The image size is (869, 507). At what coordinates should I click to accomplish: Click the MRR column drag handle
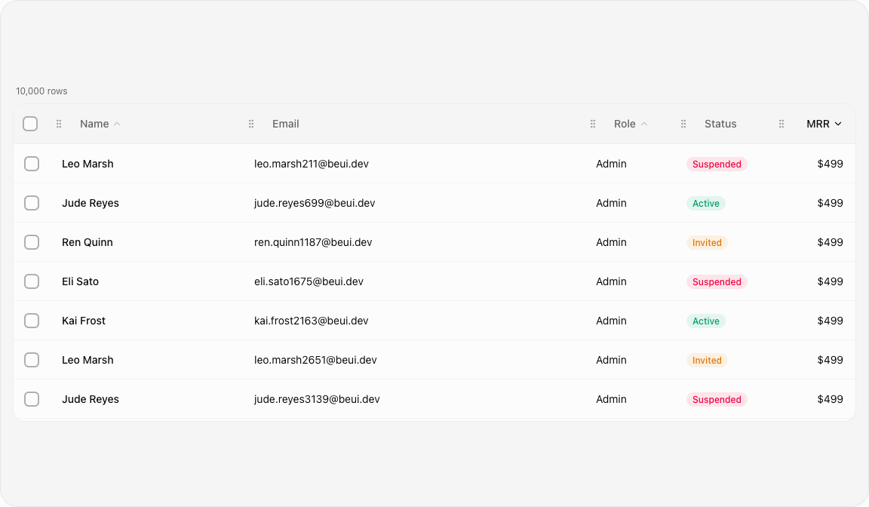[781, 124]
